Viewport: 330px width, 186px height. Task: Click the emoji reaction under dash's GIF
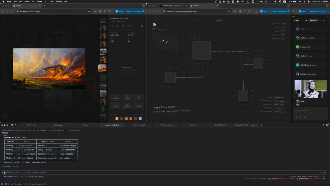click(297, 105)
